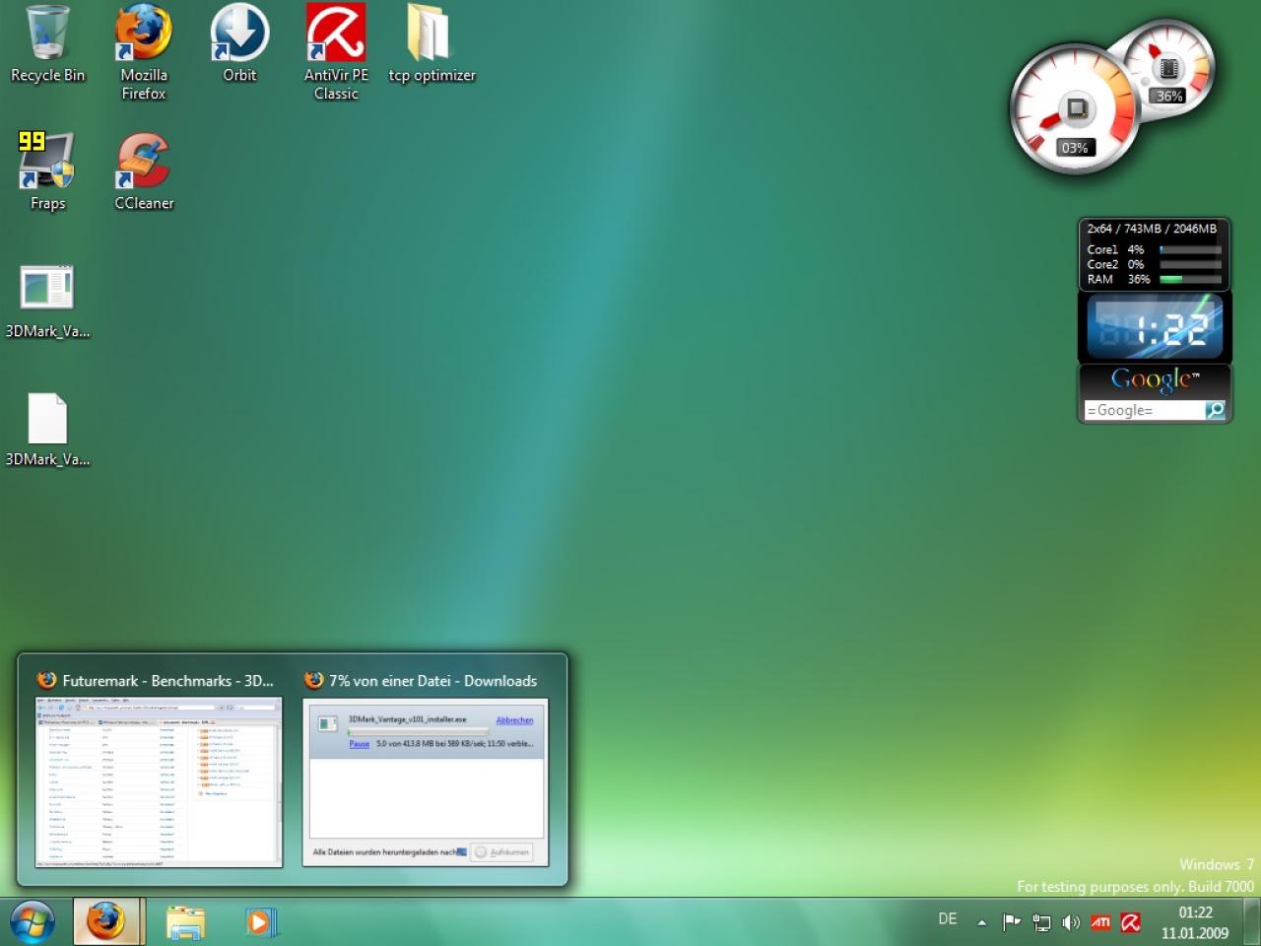Click the Google logo in the gadget
The image size is (1261, 946).
click(x=1155, y=379)
